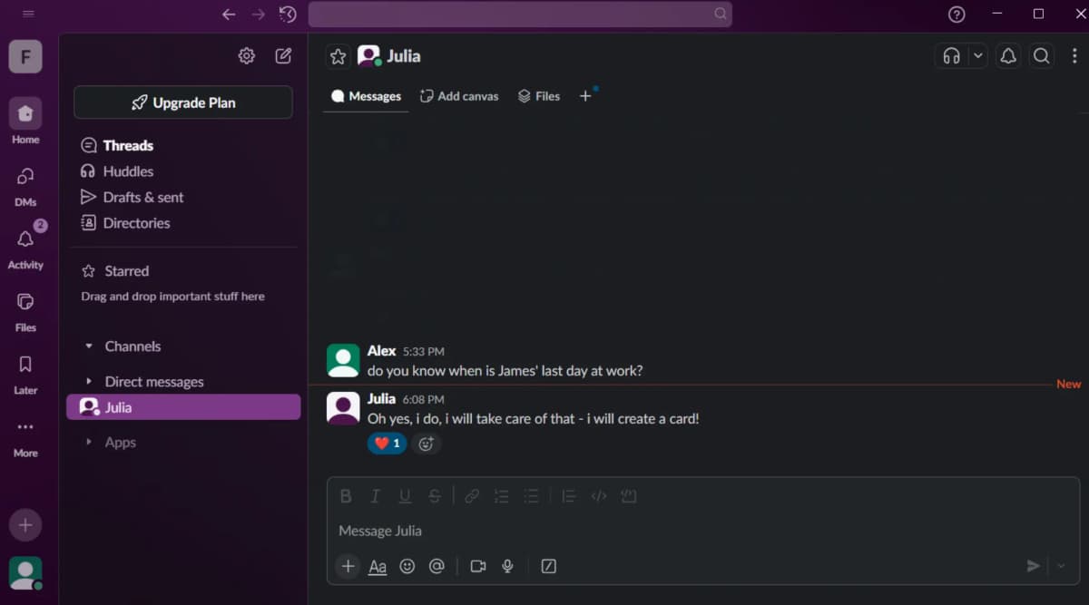Viewport: 1089px width, 605px height.
Task: Open huddle options dropdown arrow
Action: pyautogui.click(x=977, y=56)
